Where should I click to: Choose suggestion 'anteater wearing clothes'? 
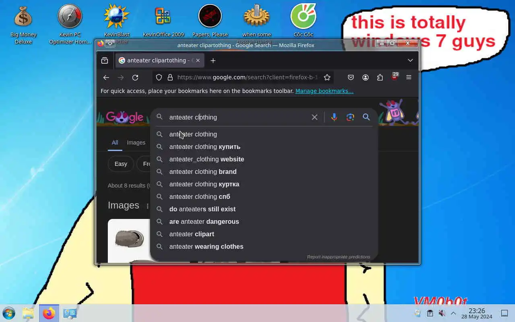pos(264,246)
